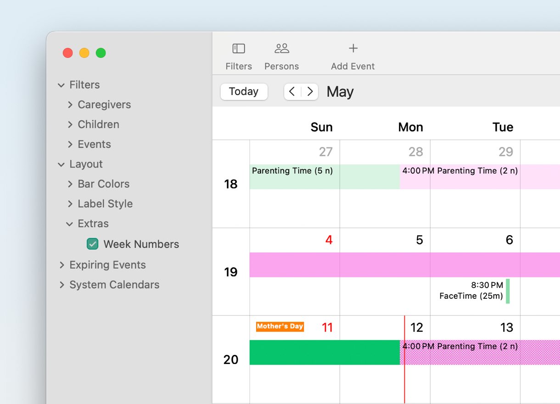Select the Events sidebar row

(x=94, y=144)
